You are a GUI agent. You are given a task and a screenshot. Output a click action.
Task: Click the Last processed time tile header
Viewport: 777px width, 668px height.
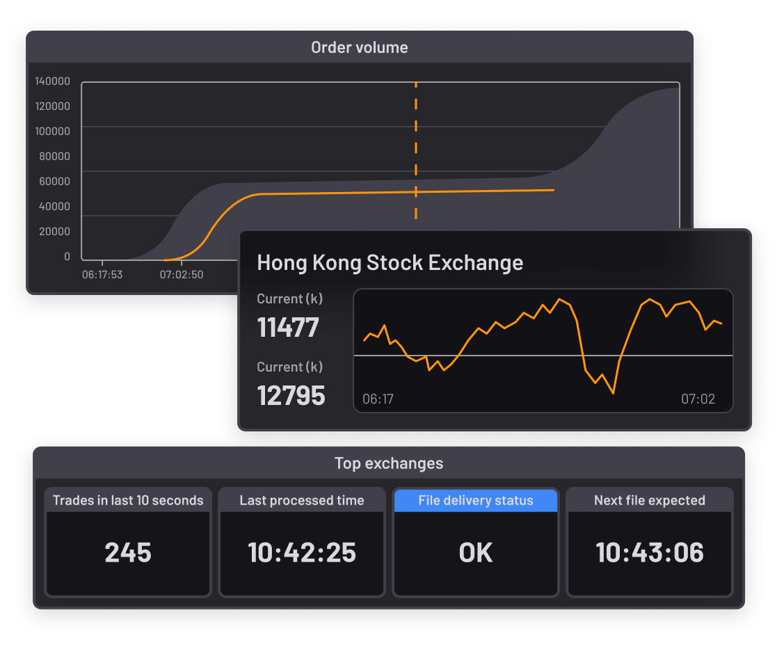[x=301, y=500]
